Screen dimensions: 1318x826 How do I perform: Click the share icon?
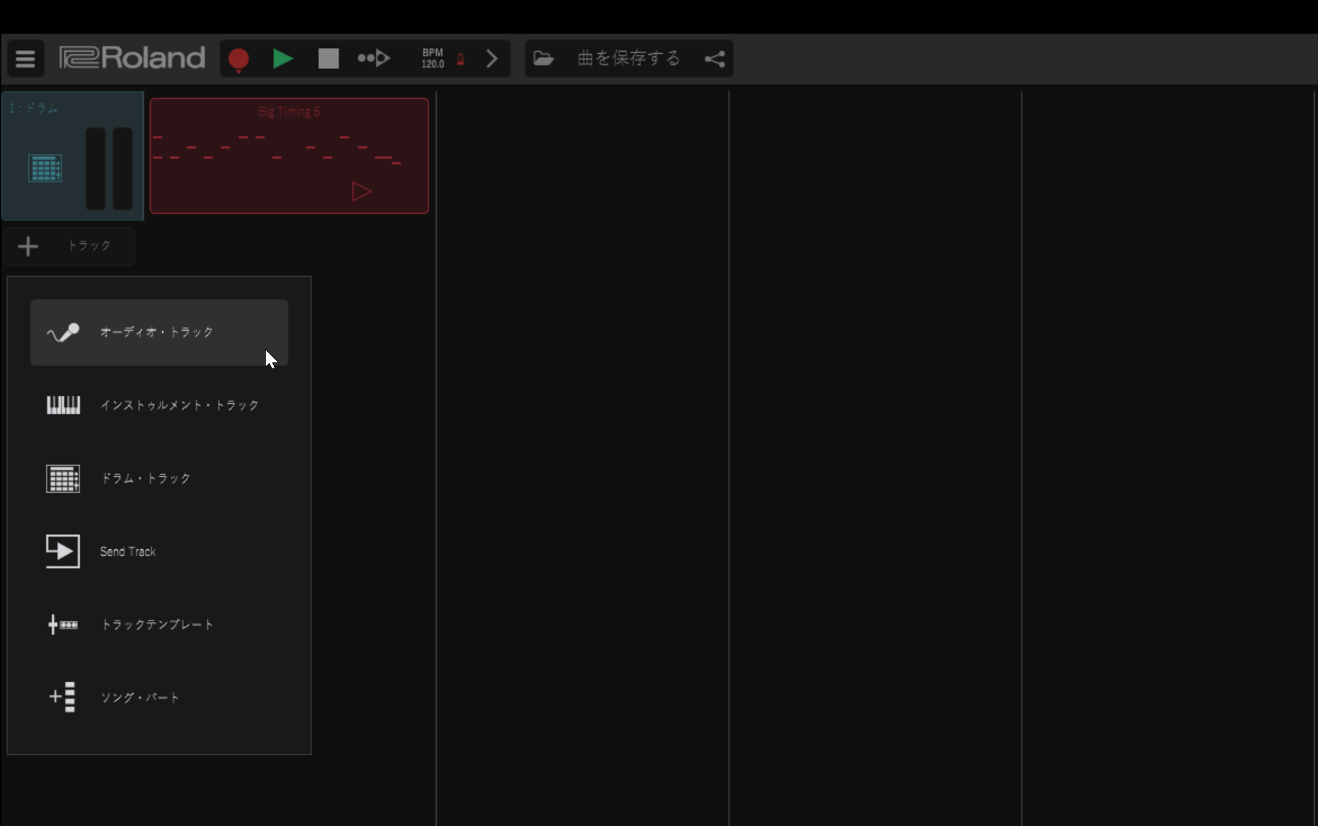coord(715,59)
